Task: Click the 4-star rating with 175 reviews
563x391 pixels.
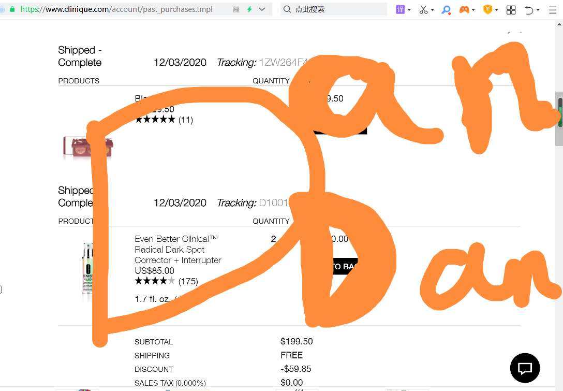Action: [x=166, y=281]
